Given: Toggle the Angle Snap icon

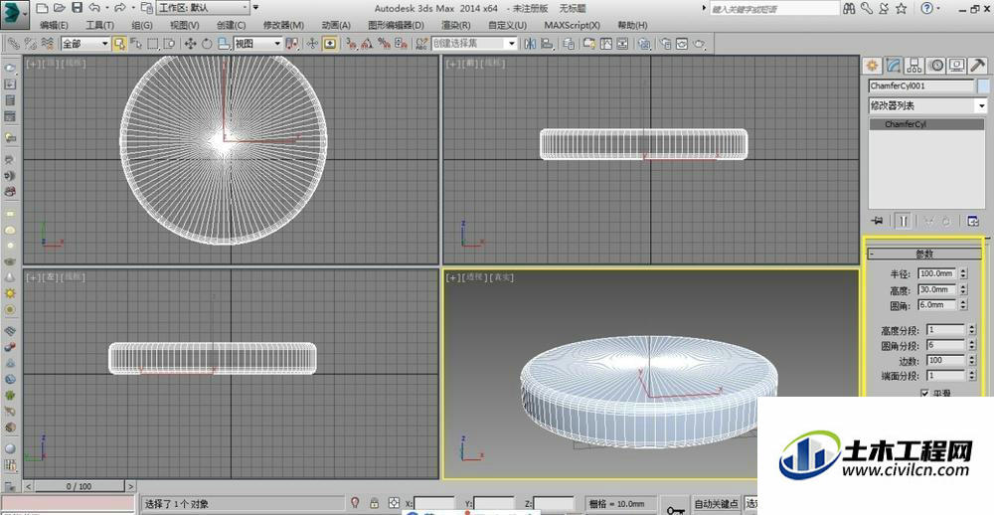Looking at the screenshot, I should (x=367, y=43).
